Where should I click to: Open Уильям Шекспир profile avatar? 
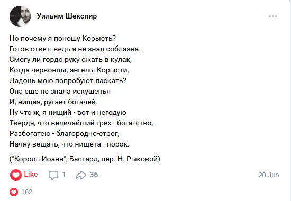coord(20,16)
